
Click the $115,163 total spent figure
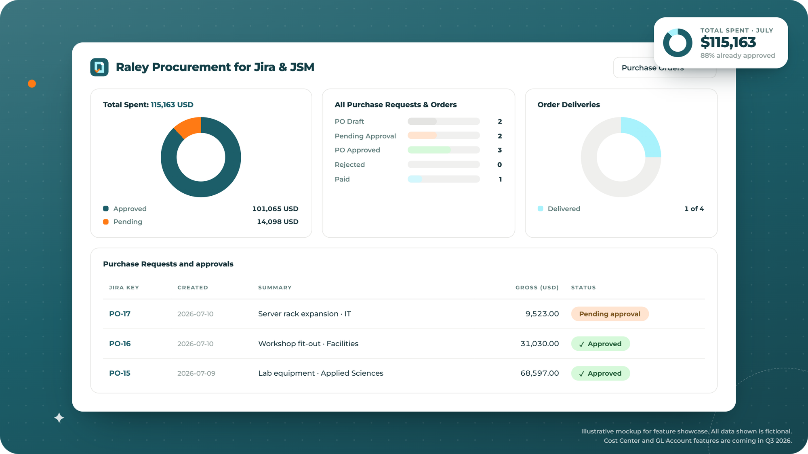(728, 42)
